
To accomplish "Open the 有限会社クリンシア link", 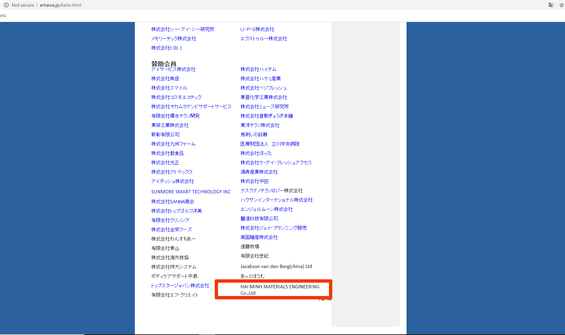I will pyautogui.click(x=170, y=220).
